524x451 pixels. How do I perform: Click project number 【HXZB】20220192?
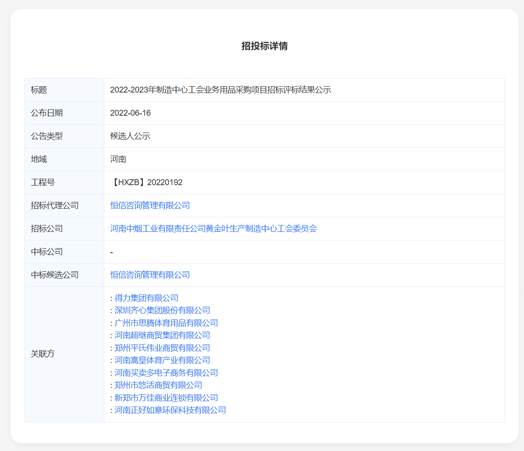[146, 182]
